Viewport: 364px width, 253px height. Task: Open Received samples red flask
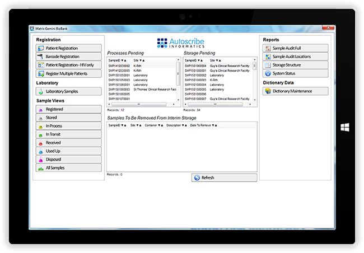pos(41,143)
